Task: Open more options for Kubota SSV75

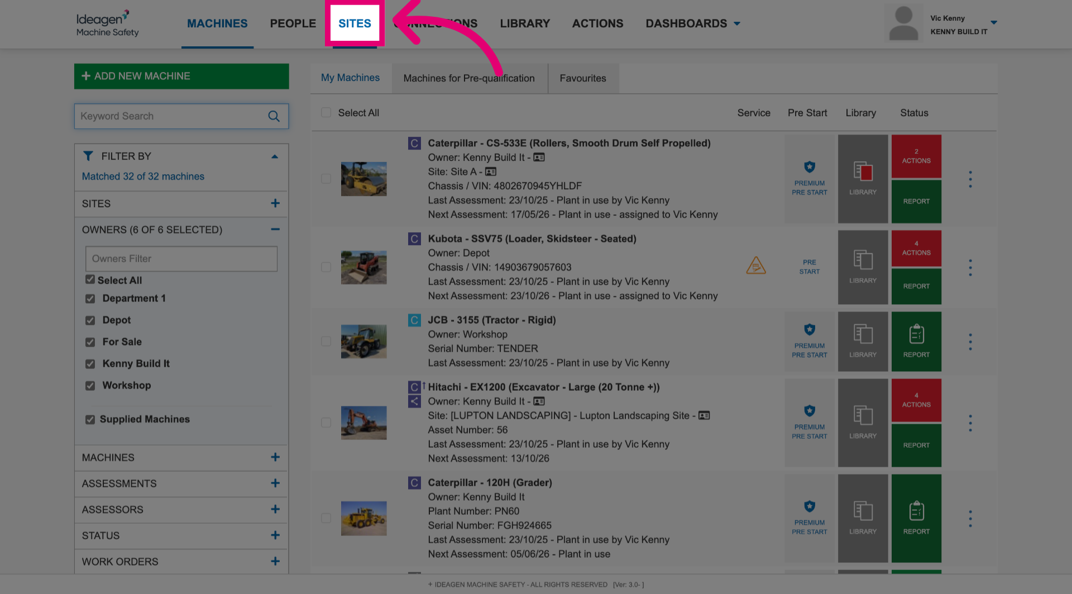Action: pyautogui.click(x=970, y=267)
